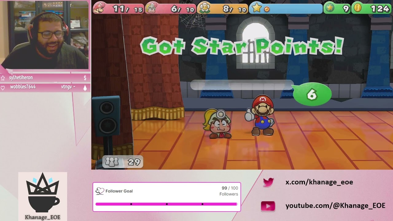
Task: Click the Star Power star icon
Action: coord(257,8)
